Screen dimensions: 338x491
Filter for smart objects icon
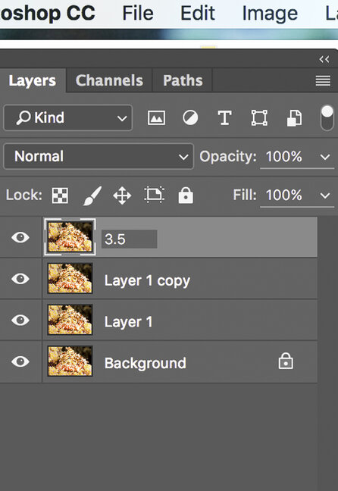(x=295, y=118)
